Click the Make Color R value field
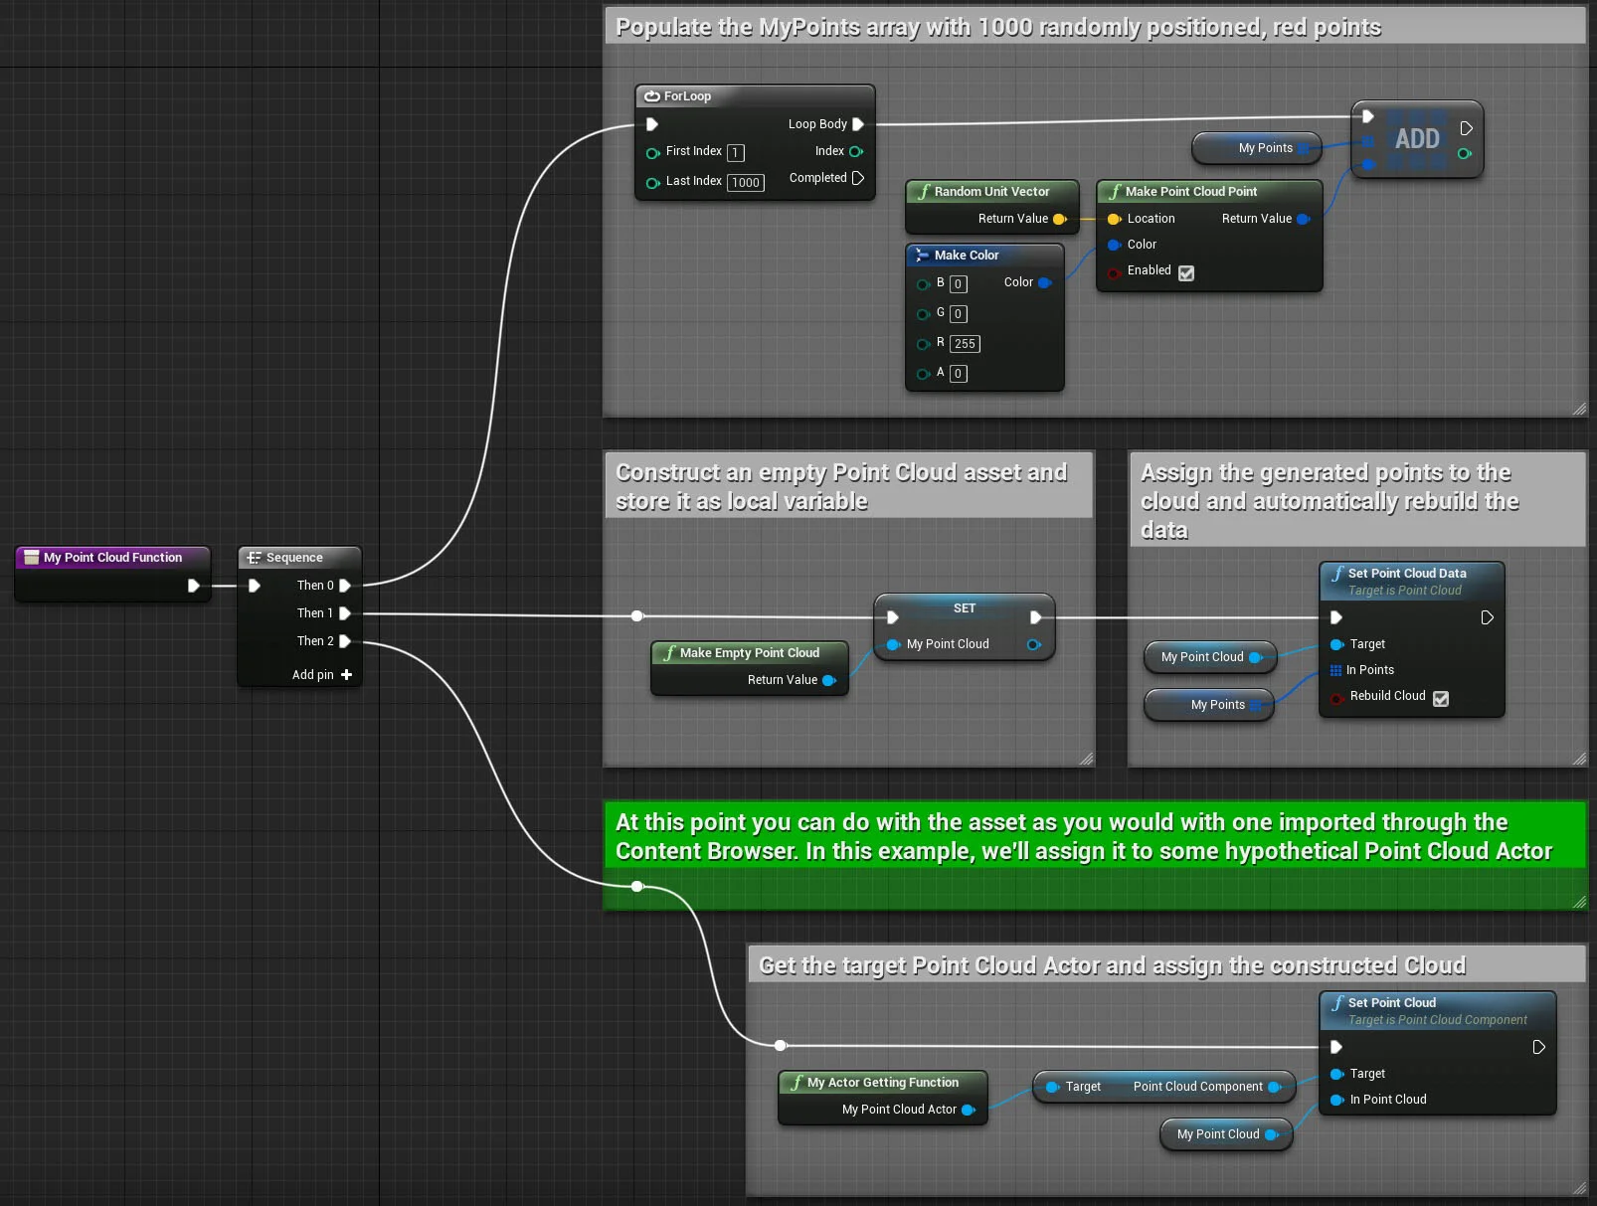 tap(965, 344)
